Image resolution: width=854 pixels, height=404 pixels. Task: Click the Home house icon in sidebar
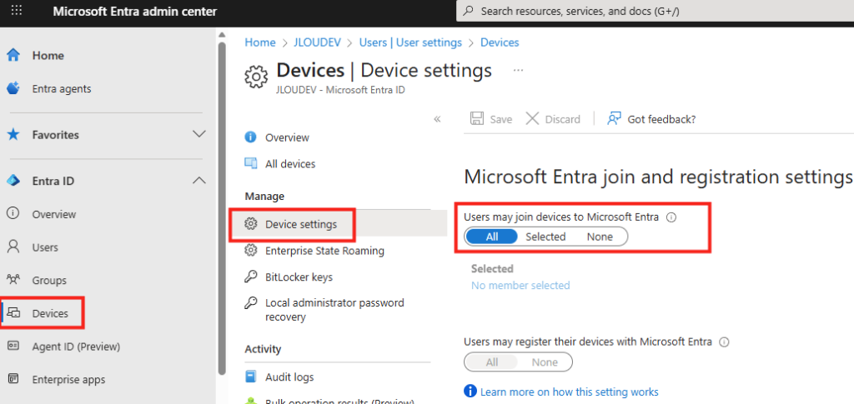pos(13,56)
